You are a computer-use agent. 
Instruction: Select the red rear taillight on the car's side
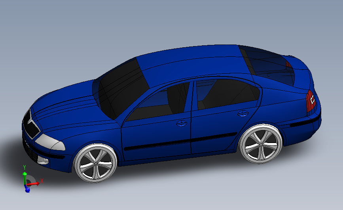click(311, 101)
